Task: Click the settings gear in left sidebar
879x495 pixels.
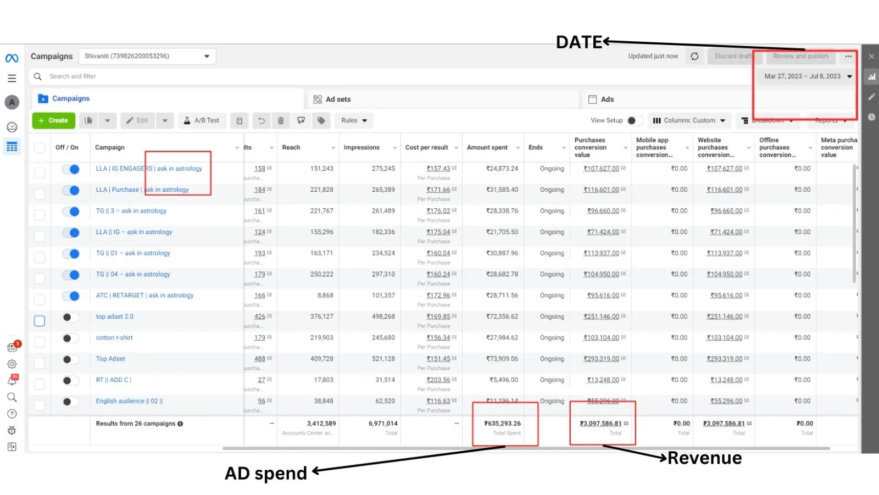Action: click(x=12, y=364)
